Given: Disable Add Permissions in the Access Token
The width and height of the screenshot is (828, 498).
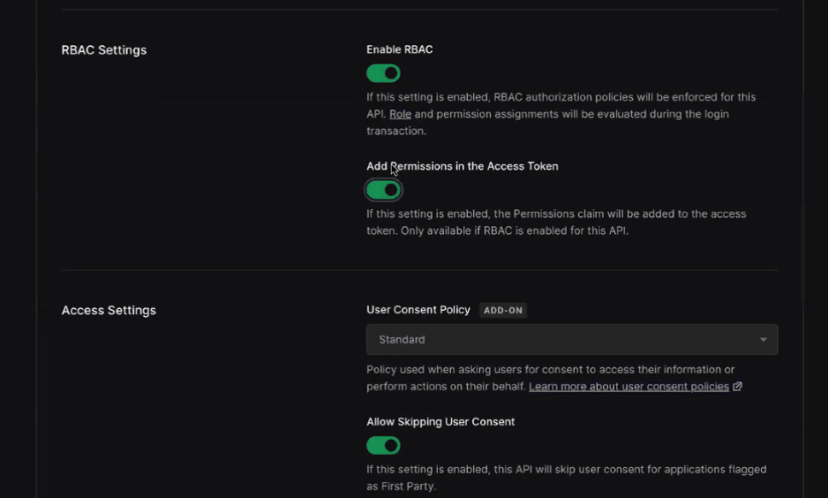Looking at the screenshot, I should [383, 190].
